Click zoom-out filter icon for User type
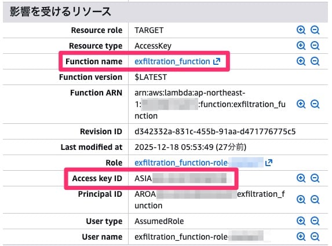 [315, 221]
